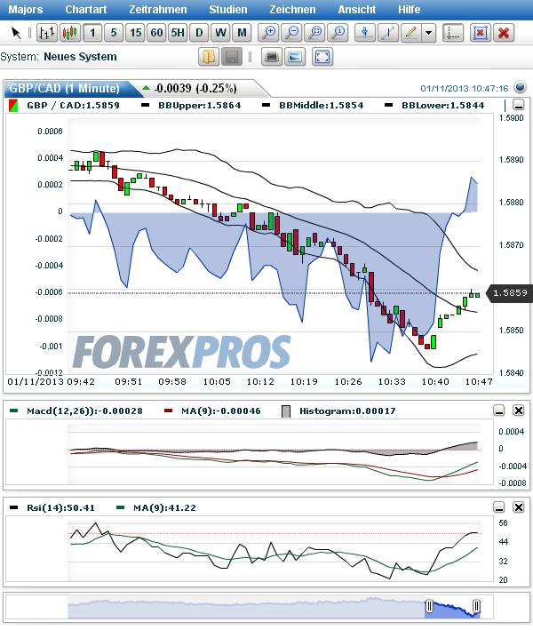Screen dimensions: 533x630
Task: Click the Rsi(14):50.41 legend entry
Action: 52,508
